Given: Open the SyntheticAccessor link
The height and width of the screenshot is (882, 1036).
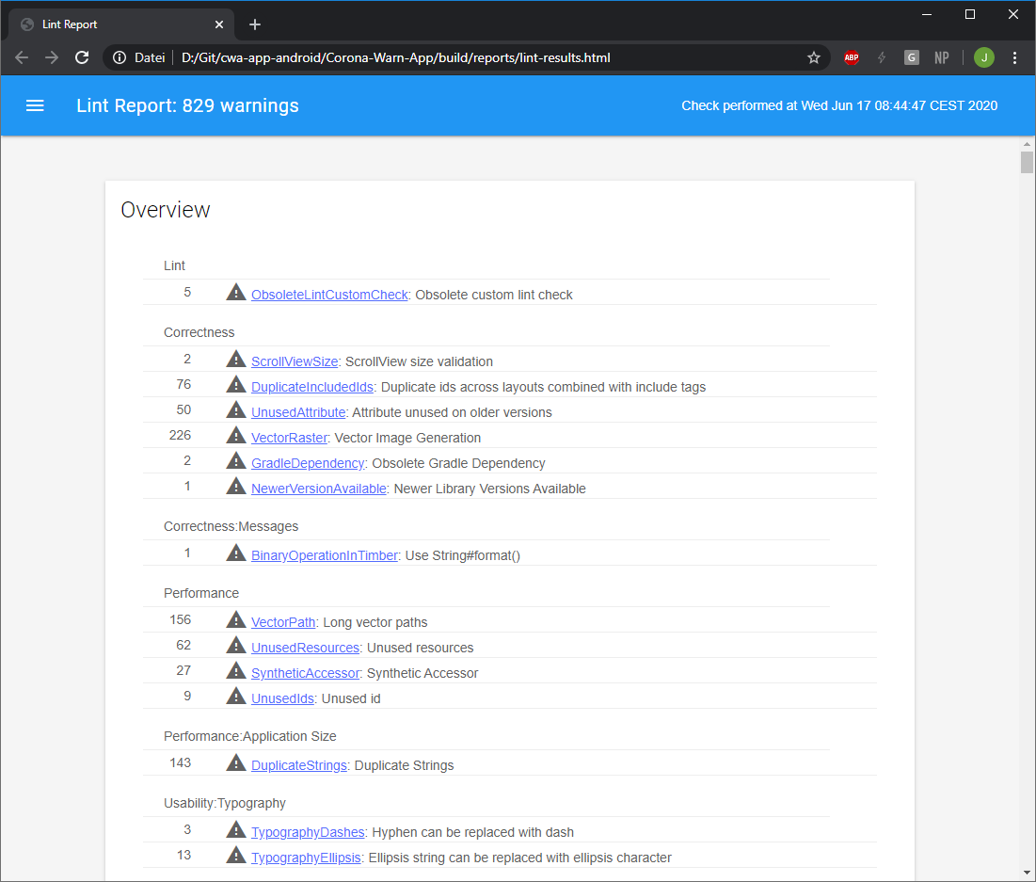Looking at the screenshot, I should [305, 673].
